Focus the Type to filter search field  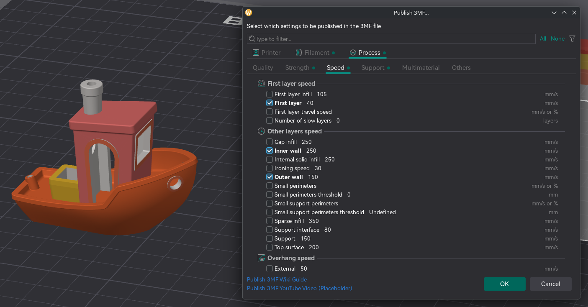(x=391, y=39)
